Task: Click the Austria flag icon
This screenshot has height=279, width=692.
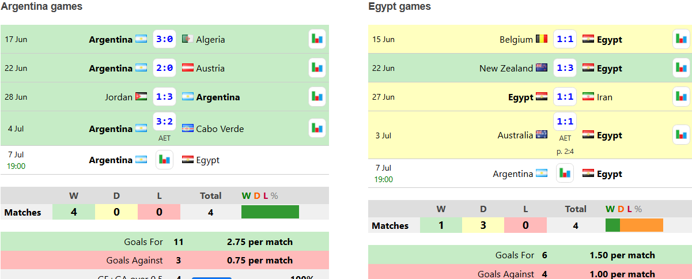Action: pyautogui.click(x=187, y=68)
